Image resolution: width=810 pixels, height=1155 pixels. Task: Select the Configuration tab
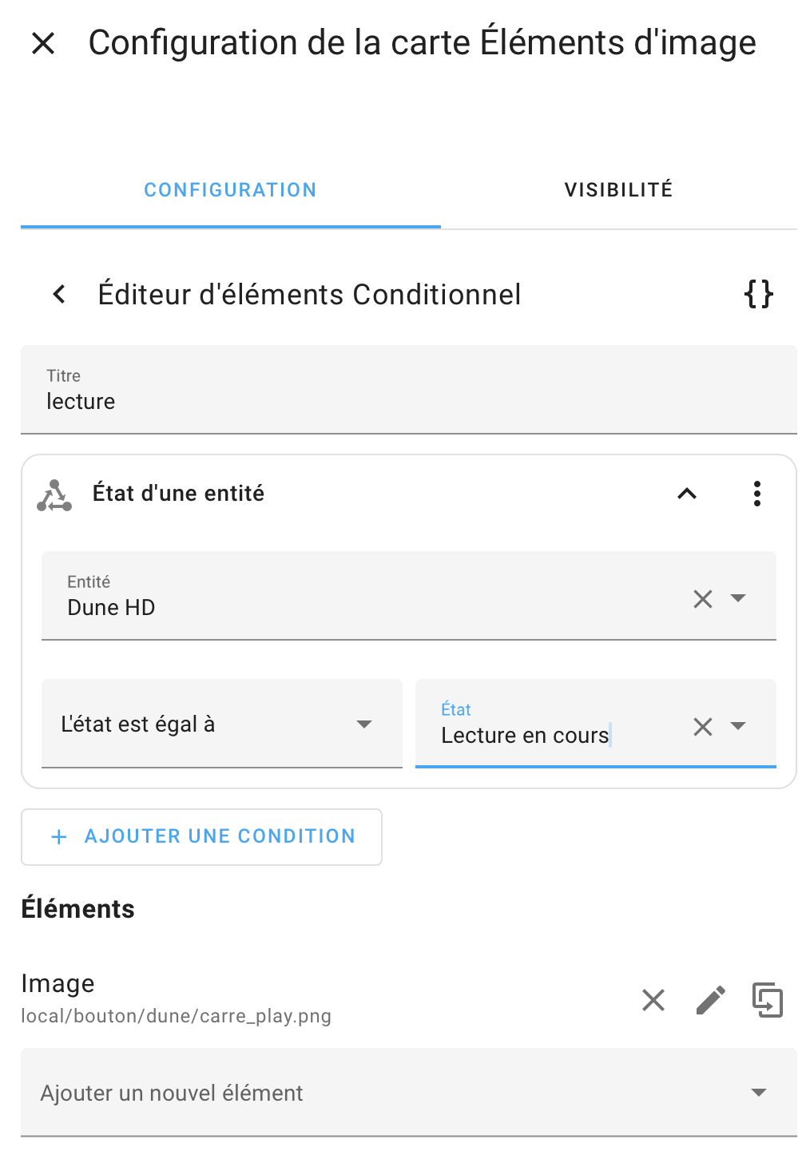tap(230, 190)
